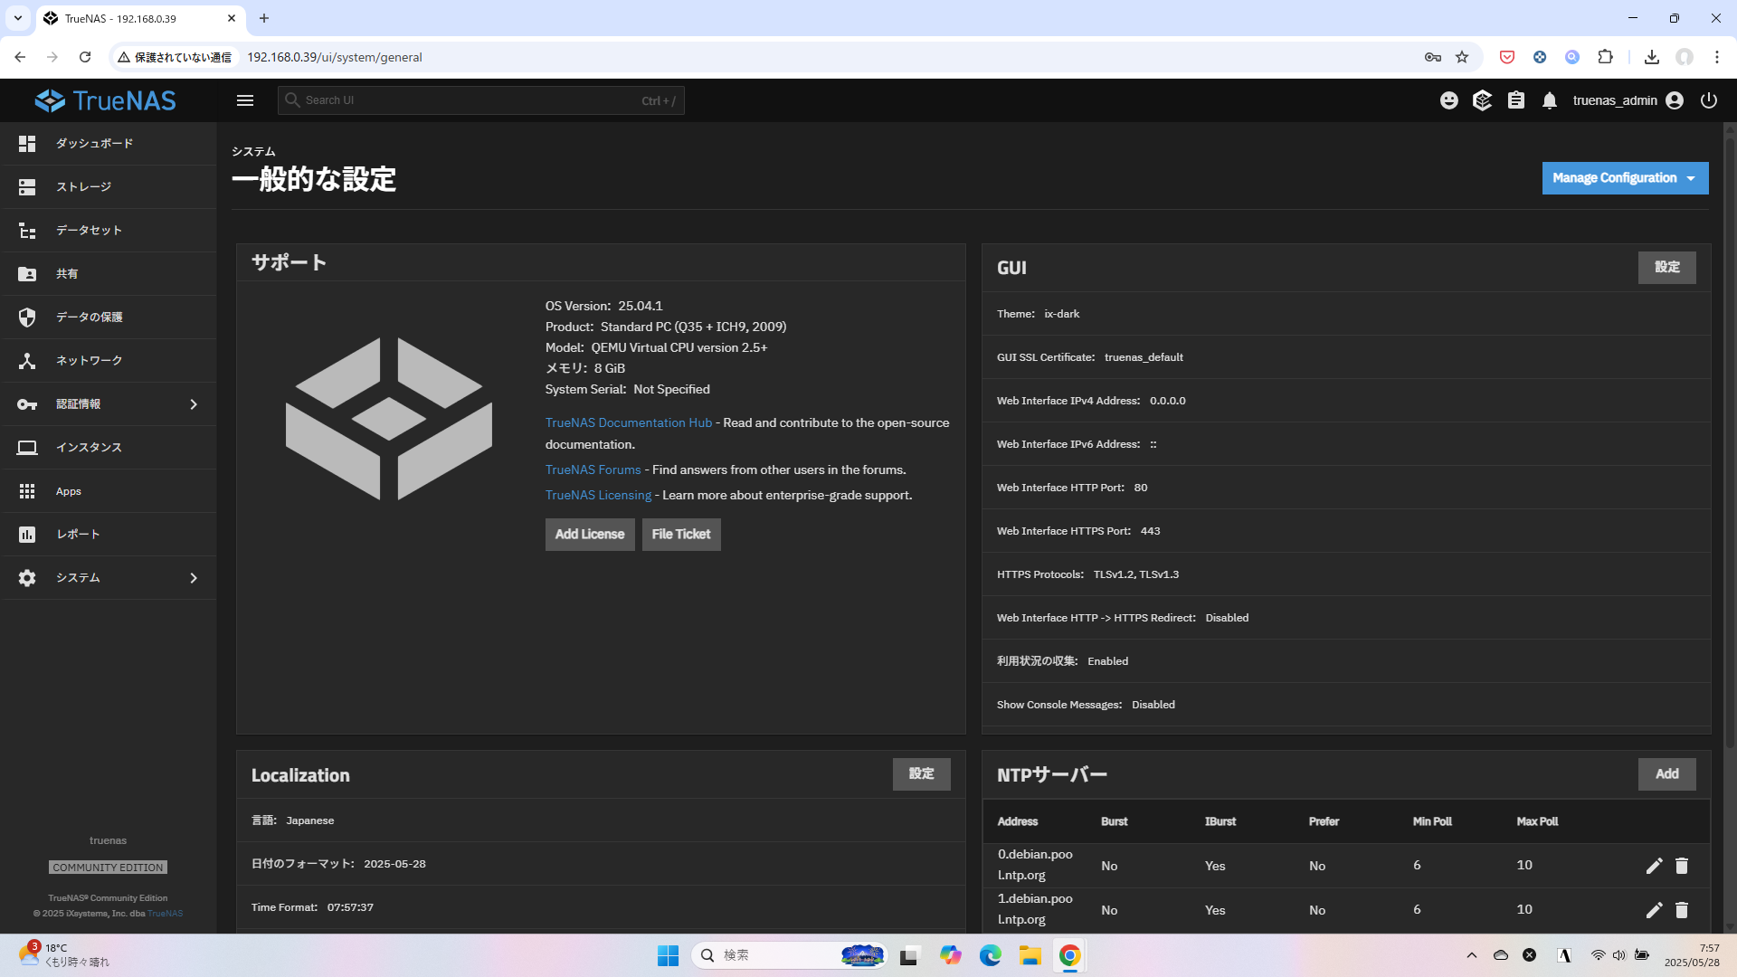Open a new browser tab

pyautogui.click(x=264, y=18)
